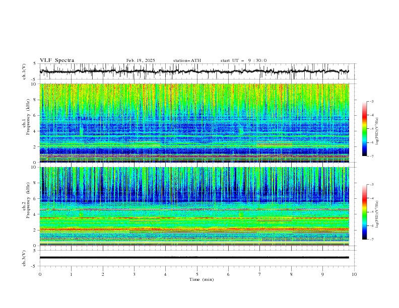Click the 'Time (min)' axis label

tap(202, 279)
